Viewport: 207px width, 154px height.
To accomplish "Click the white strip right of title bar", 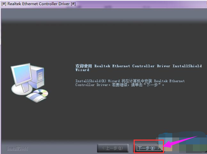I will point(145,3).
